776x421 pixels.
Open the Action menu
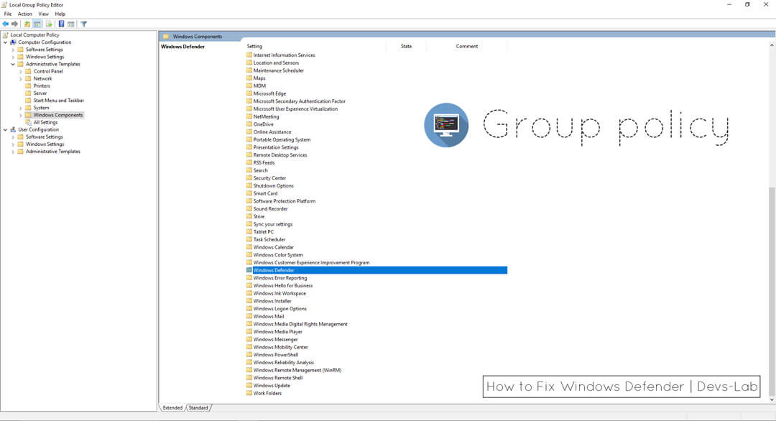24,14
